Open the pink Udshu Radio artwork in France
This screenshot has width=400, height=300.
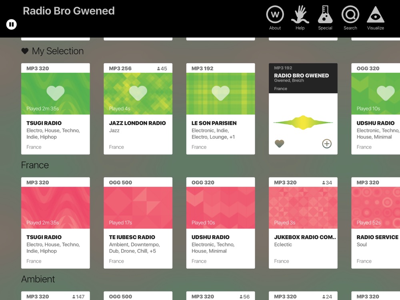pos(221,208)
